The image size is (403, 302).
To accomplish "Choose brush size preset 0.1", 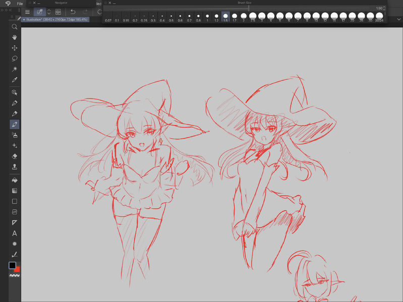I will [117, 17].
